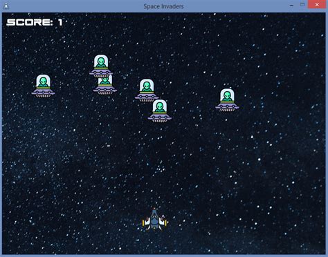Viewport: 328px width, 257px height.
Task: Click the SCORE: 1 text
Action: 35,22
